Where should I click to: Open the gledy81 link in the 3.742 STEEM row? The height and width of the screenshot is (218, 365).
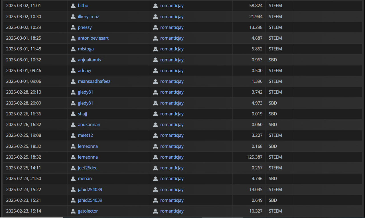[x=86, y=92]
